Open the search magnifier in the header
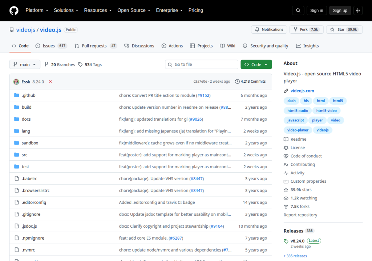372x261 pixels. click(x=298, y=11)
